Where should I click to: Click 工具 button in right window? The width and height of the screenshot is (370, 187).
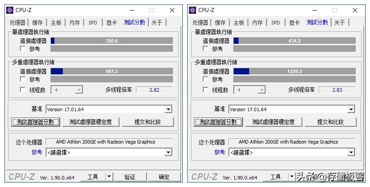pos(276,177)
